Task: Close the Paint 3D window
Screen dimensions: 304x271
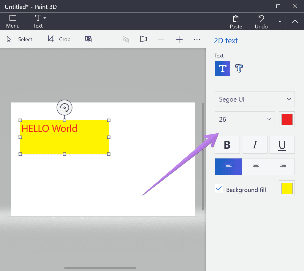Action: tap(295, 7)
